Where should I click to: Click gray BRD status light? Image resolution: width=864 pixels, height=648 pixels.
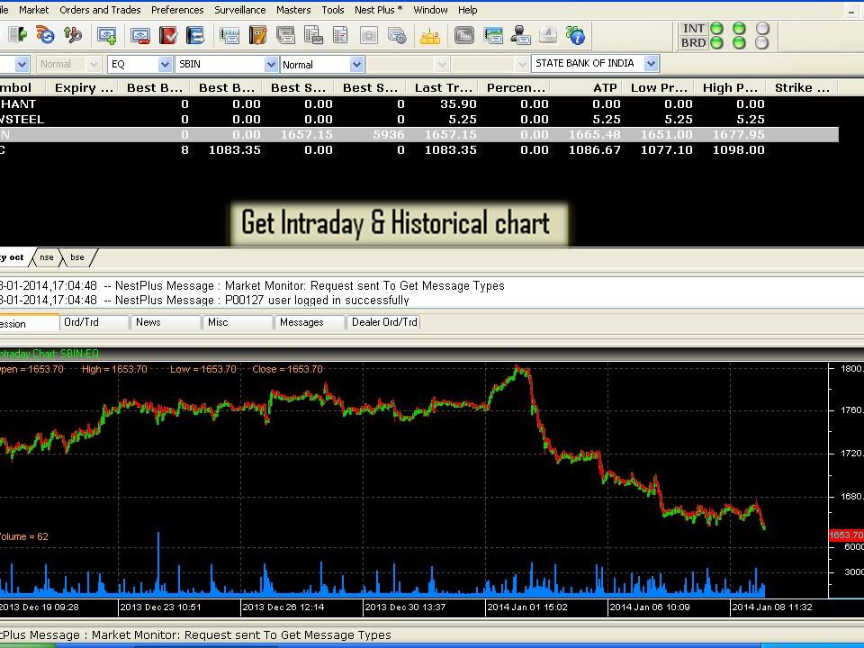click(762, 42)
